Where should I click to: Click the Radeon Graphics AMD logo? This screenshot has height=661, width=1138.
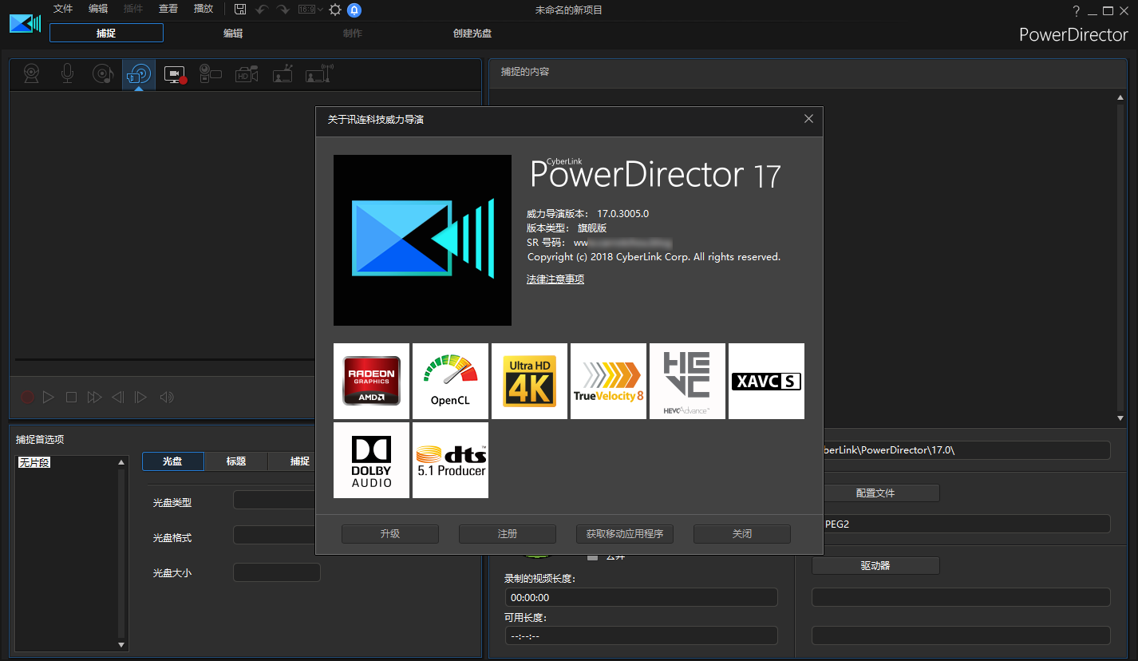point(371,381)
